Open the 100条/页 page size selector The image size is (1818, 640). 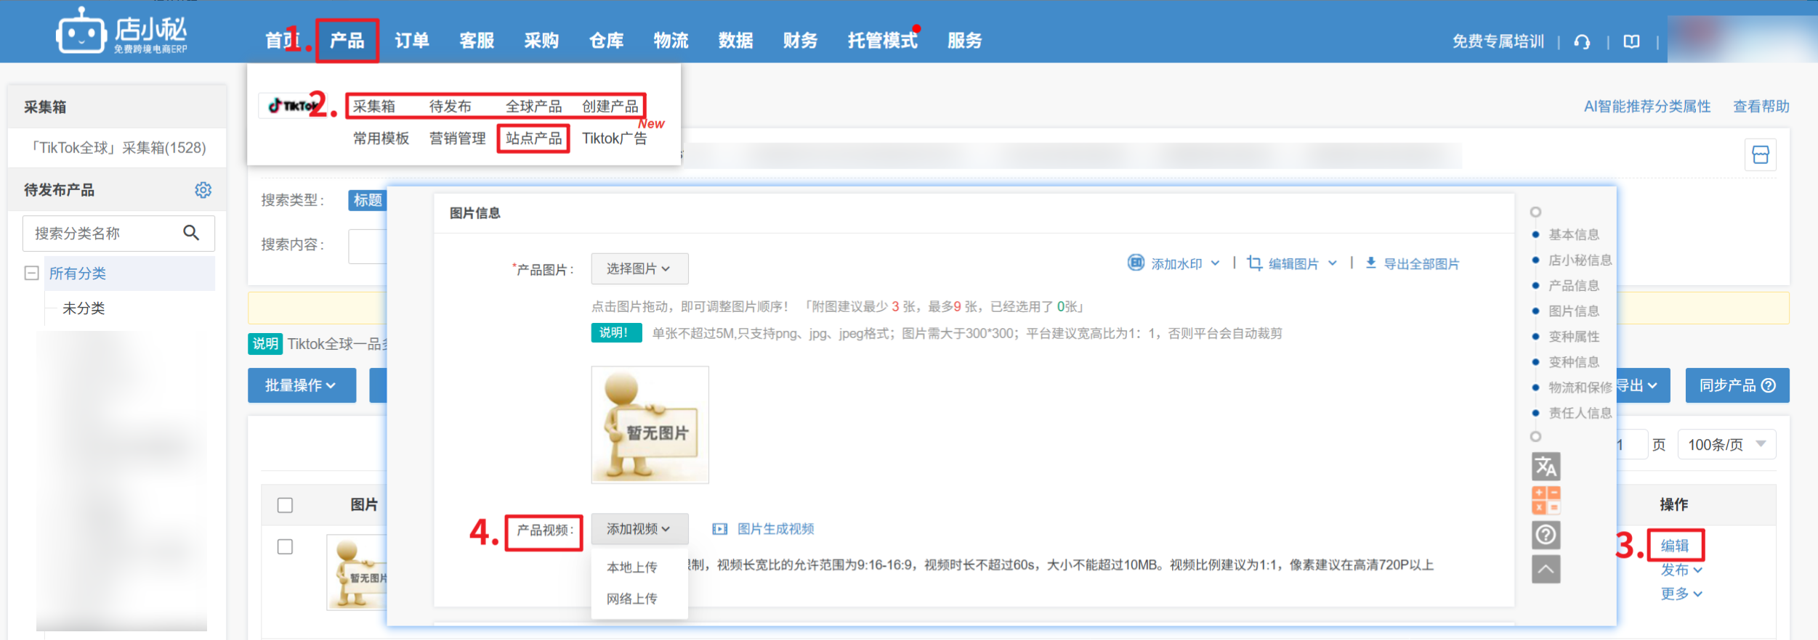(x=1726, y=445)
